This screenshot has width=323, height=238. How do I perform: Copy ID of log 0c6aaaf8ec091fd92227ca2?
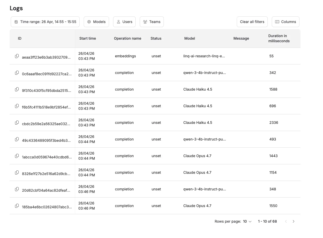(x=17, y=73)
